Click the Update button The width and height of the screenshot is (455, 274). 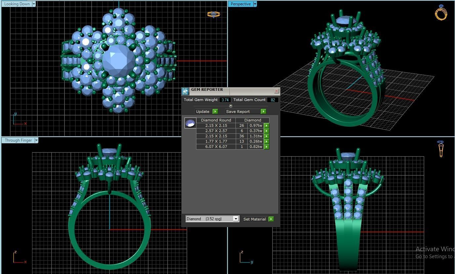203,112
